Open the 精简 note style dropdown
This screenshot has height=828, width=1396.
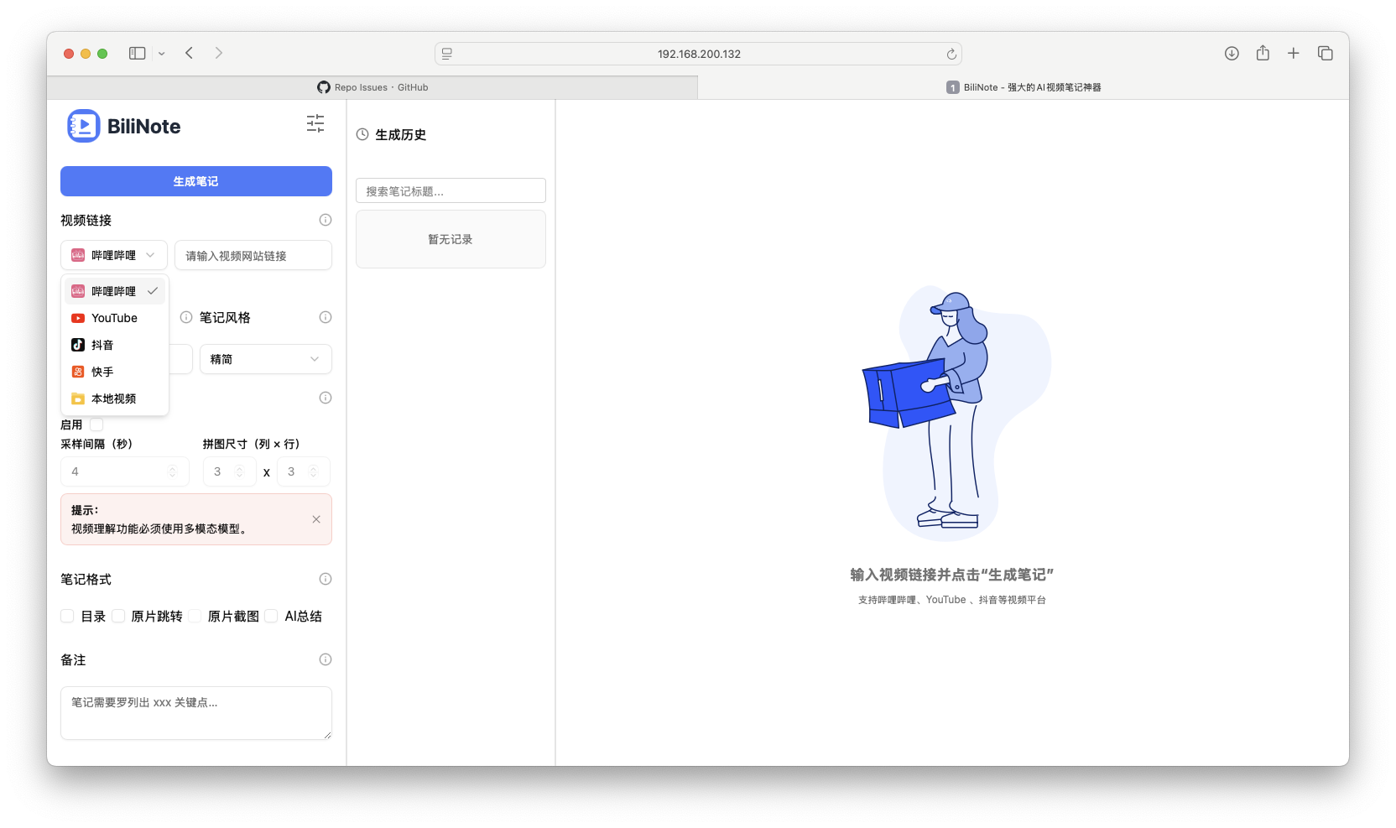coord(265,359)
